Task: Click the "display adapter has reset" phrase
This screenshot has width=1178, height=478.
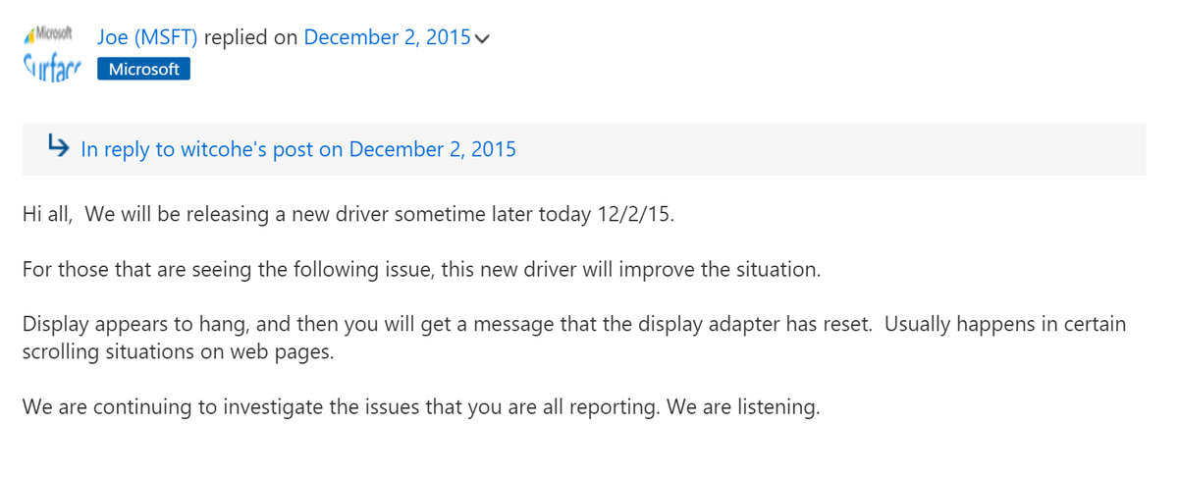Action: [764, 325]
